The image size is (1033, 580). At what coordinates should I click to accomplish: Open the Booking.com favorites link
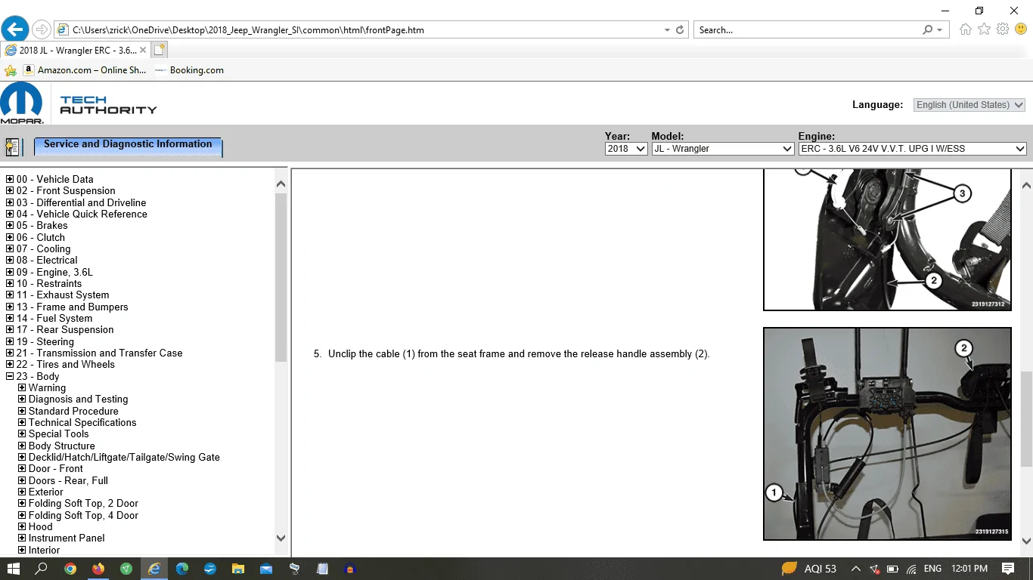tap(189, 70)
